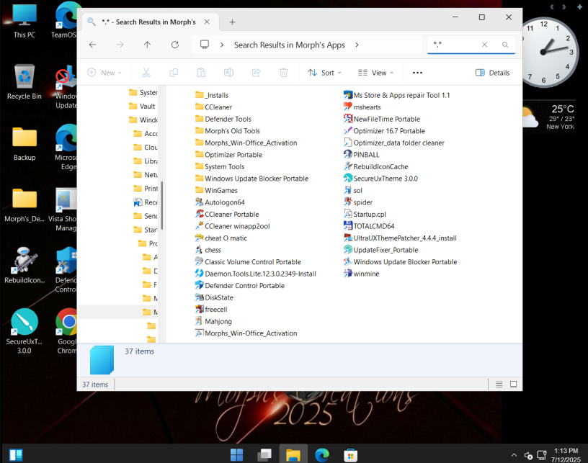Toggle the Details pane button
Image resolution: width=588 pixels, height=463 pixels.
click(492, 73)
